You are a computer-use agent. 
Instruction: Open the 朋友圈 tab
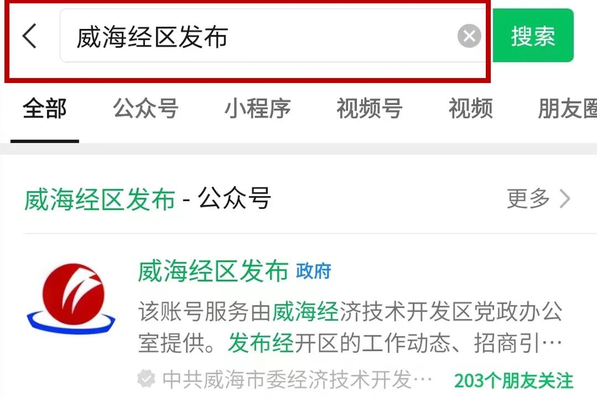pos(567,108)
